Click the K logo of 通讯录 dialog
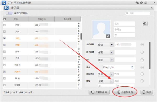 click(6, 8)
